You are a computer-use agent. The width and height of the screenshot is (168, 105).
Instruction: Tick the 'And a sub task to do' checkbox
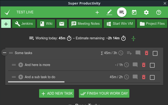[152, 77]
